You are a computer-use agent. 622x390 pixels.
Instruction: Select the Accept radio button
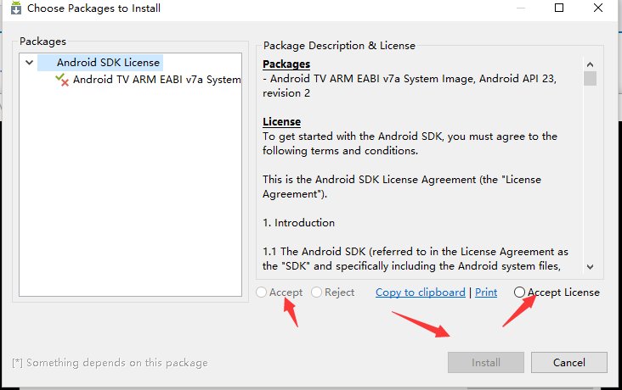(261, 292)
